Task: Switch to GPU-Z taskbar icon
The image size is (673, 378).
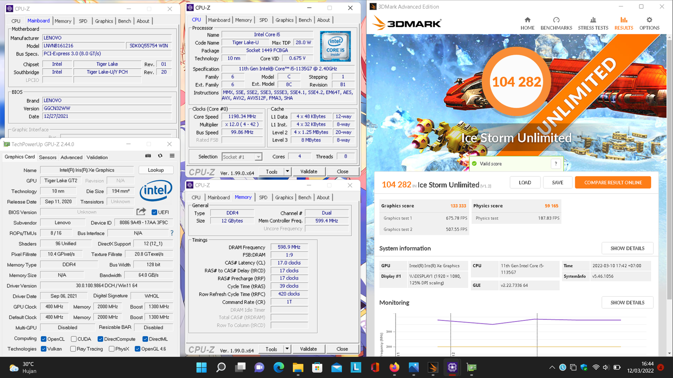Action: coord(471,367)
